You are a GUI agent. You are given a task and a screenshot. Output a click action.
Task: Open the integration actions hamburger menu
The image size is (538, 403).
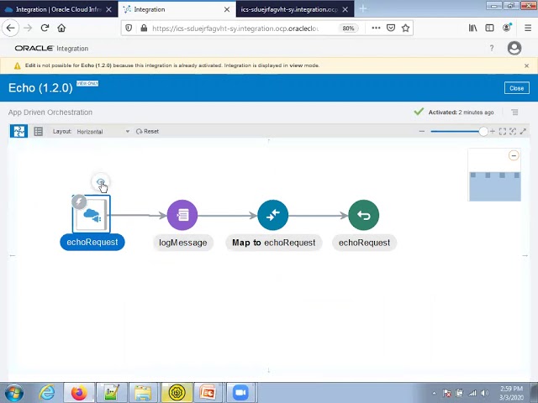tap(514, 112)
